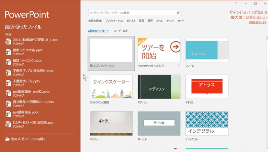The image size is (268, 152).
Task: Open the インテグラル template thumbnail
Action: pyautogui.click(x=207, y=123)
